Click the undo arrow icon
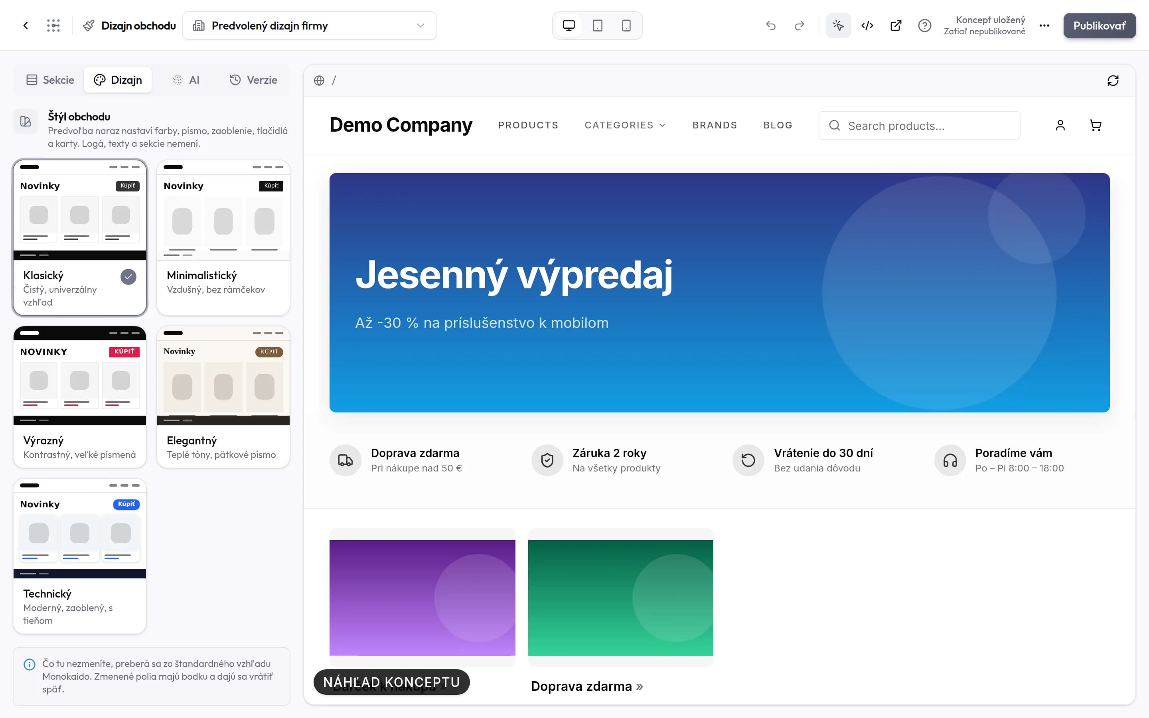Screen dimensions: 1149x718 tap(771, 26)
